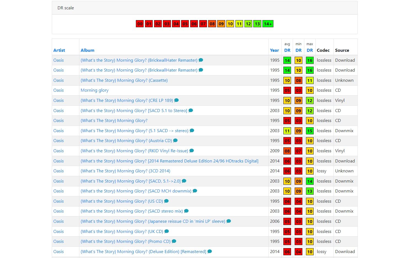This screenshot has height=258, width=406.
Task: Click comment bubble on SACD stereo mix row
Action: click(186, 211)
